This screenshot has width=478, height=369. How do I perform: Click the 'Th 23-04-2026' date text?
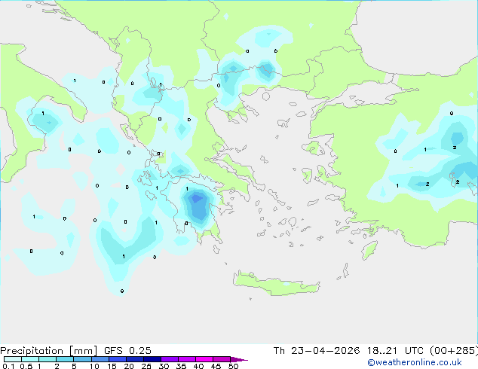tap(317, 351)
